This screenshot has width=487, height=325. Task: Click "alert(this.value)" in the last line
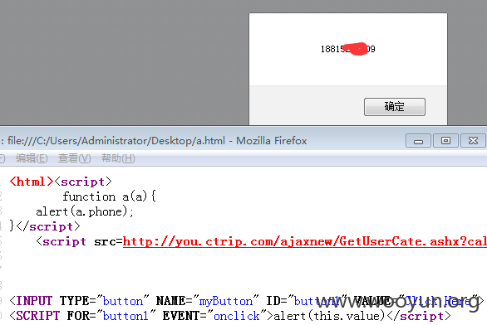tap(330, 316)
